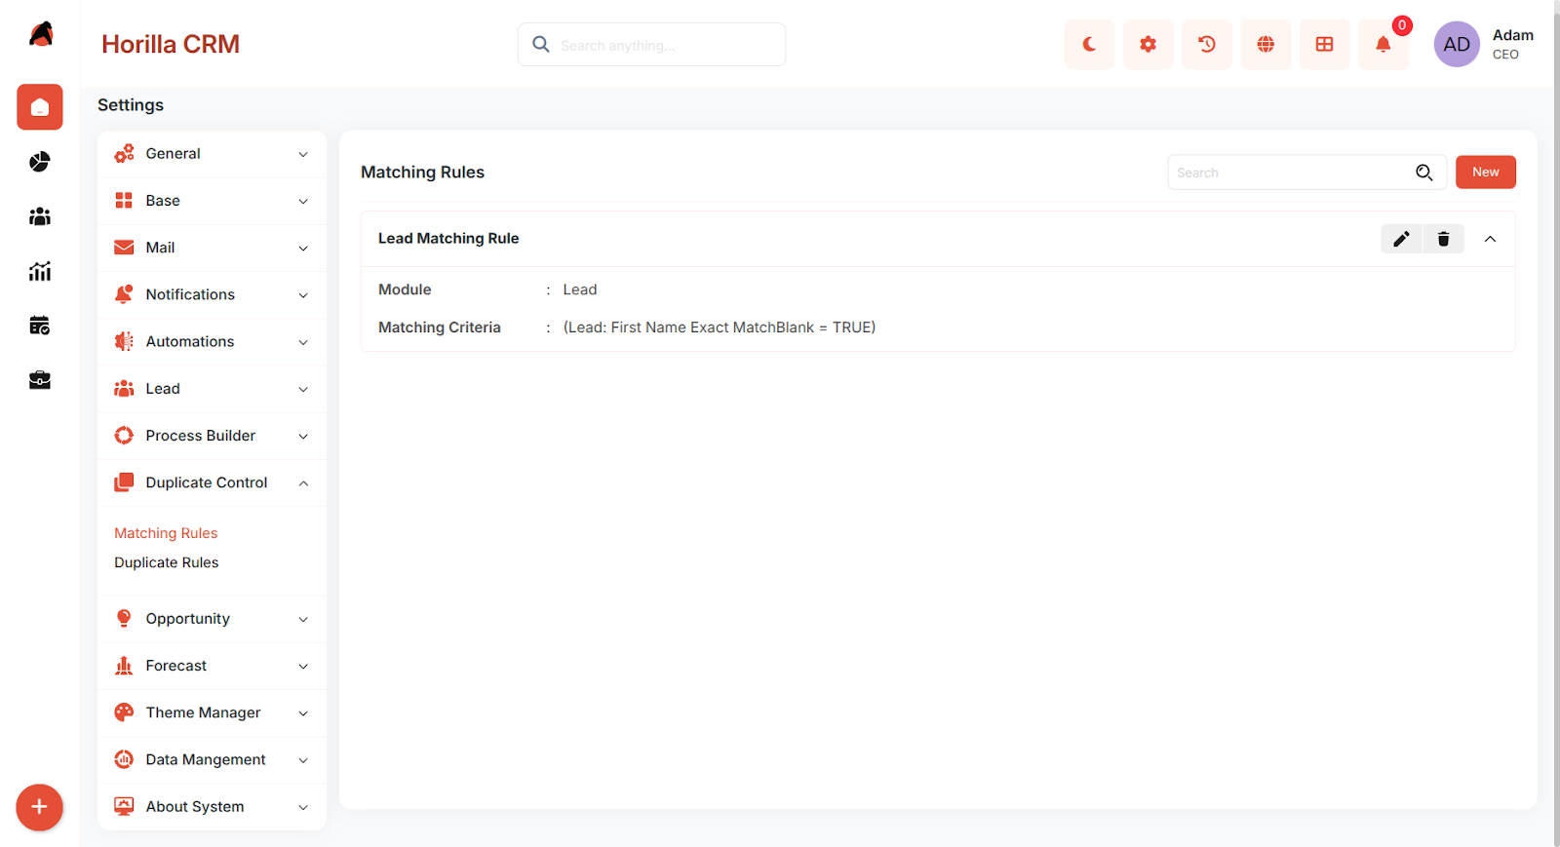Select Matching Rules submenu item
The width and height of the screenshot is (1560, 847).
(x=166, y=533)
